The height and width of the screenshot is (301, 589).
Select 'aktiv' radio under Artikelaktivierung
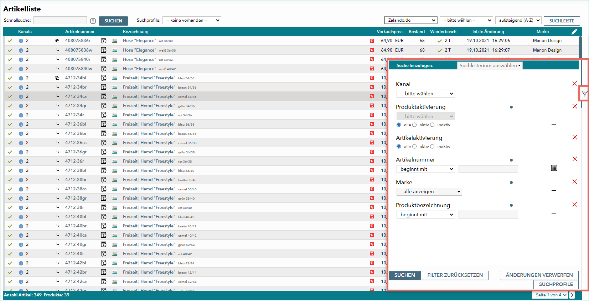414,147
